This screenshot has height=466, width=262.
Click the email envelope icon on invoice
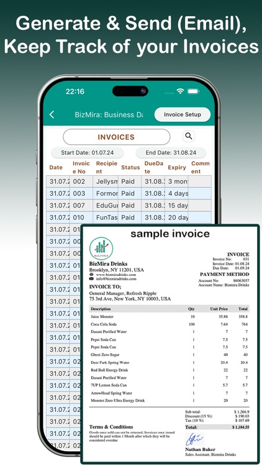coord(91,279)
